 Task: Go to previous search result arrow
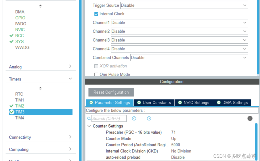pyautogui.click(x=134, y=118)
